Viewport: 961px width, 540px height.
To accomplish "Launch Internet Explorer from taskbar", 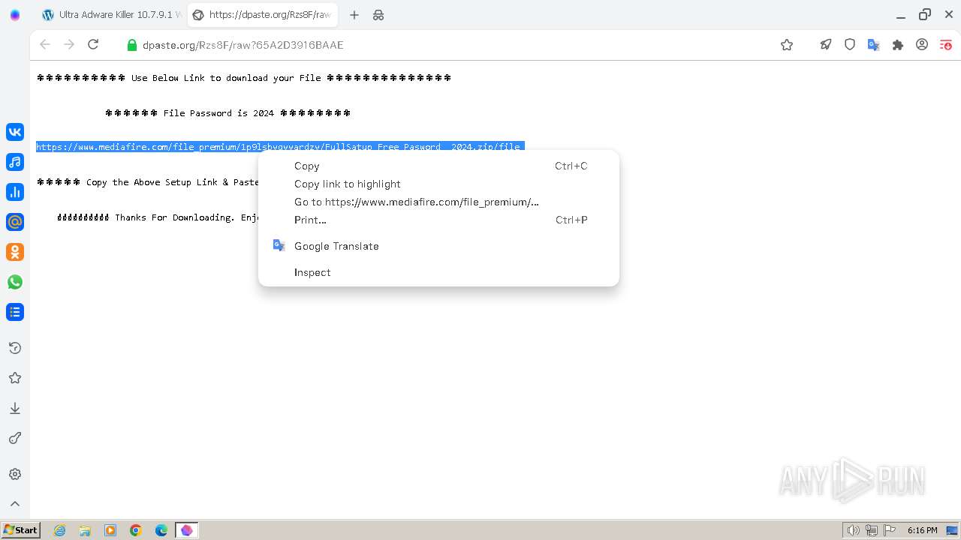I will pos(60,530).
